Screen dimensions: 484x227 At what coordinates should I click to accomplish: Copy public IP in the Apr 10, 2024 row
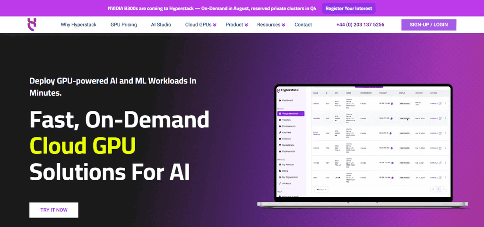coord(390,134)
